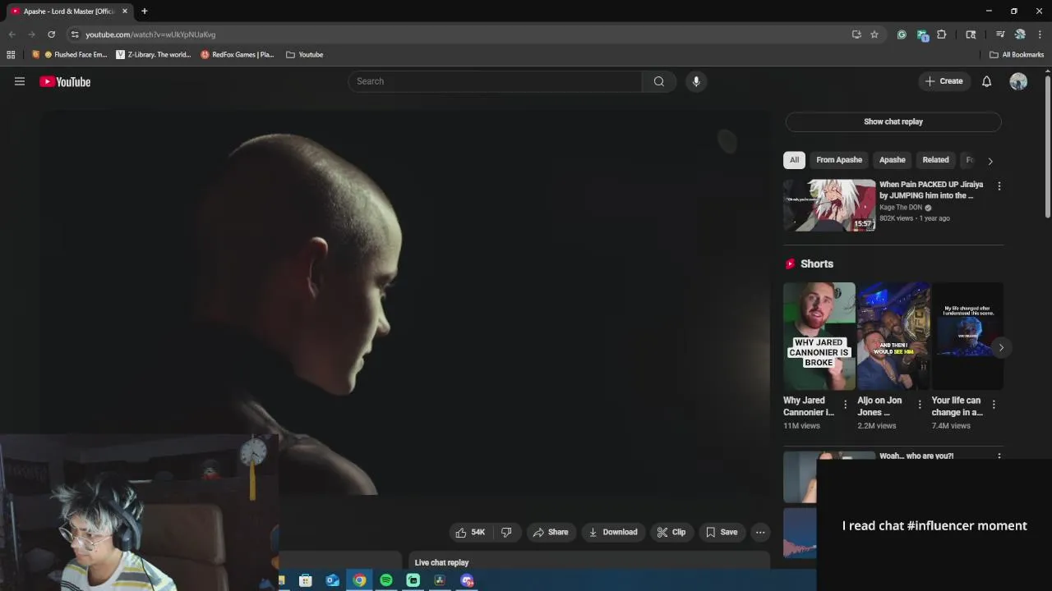This screenshot has width=1052, height=591.
Task: Select the From Apashe filter chip
Action: 839,160
